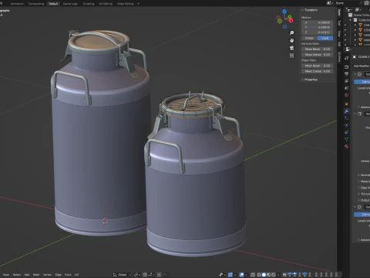This screenshot has width=370, height=278.
Task: Open the Physics properties tab icon
Action: click(x=346, y=125)
